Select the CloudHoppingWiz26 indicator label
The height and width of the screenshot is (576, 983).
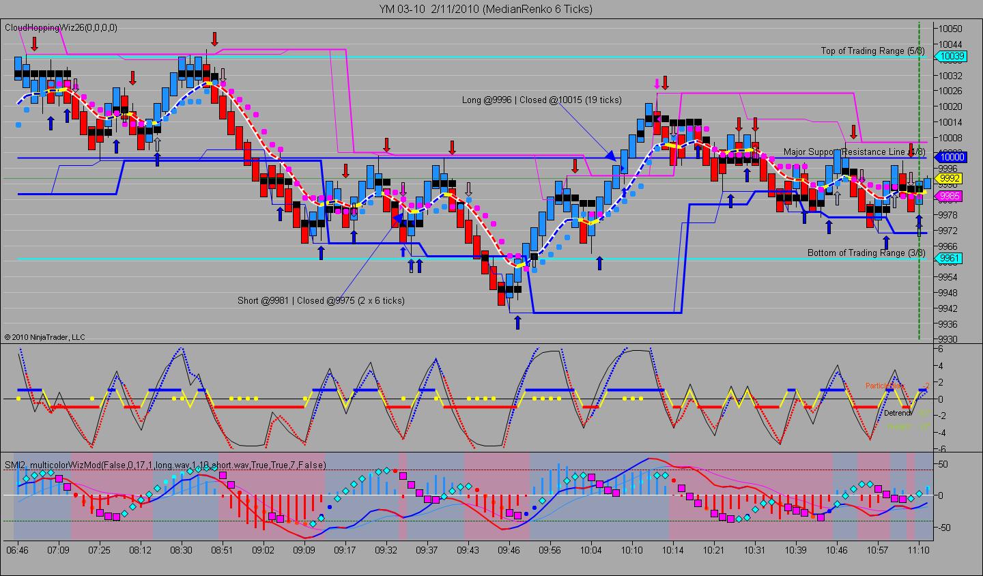coord(61,27)
